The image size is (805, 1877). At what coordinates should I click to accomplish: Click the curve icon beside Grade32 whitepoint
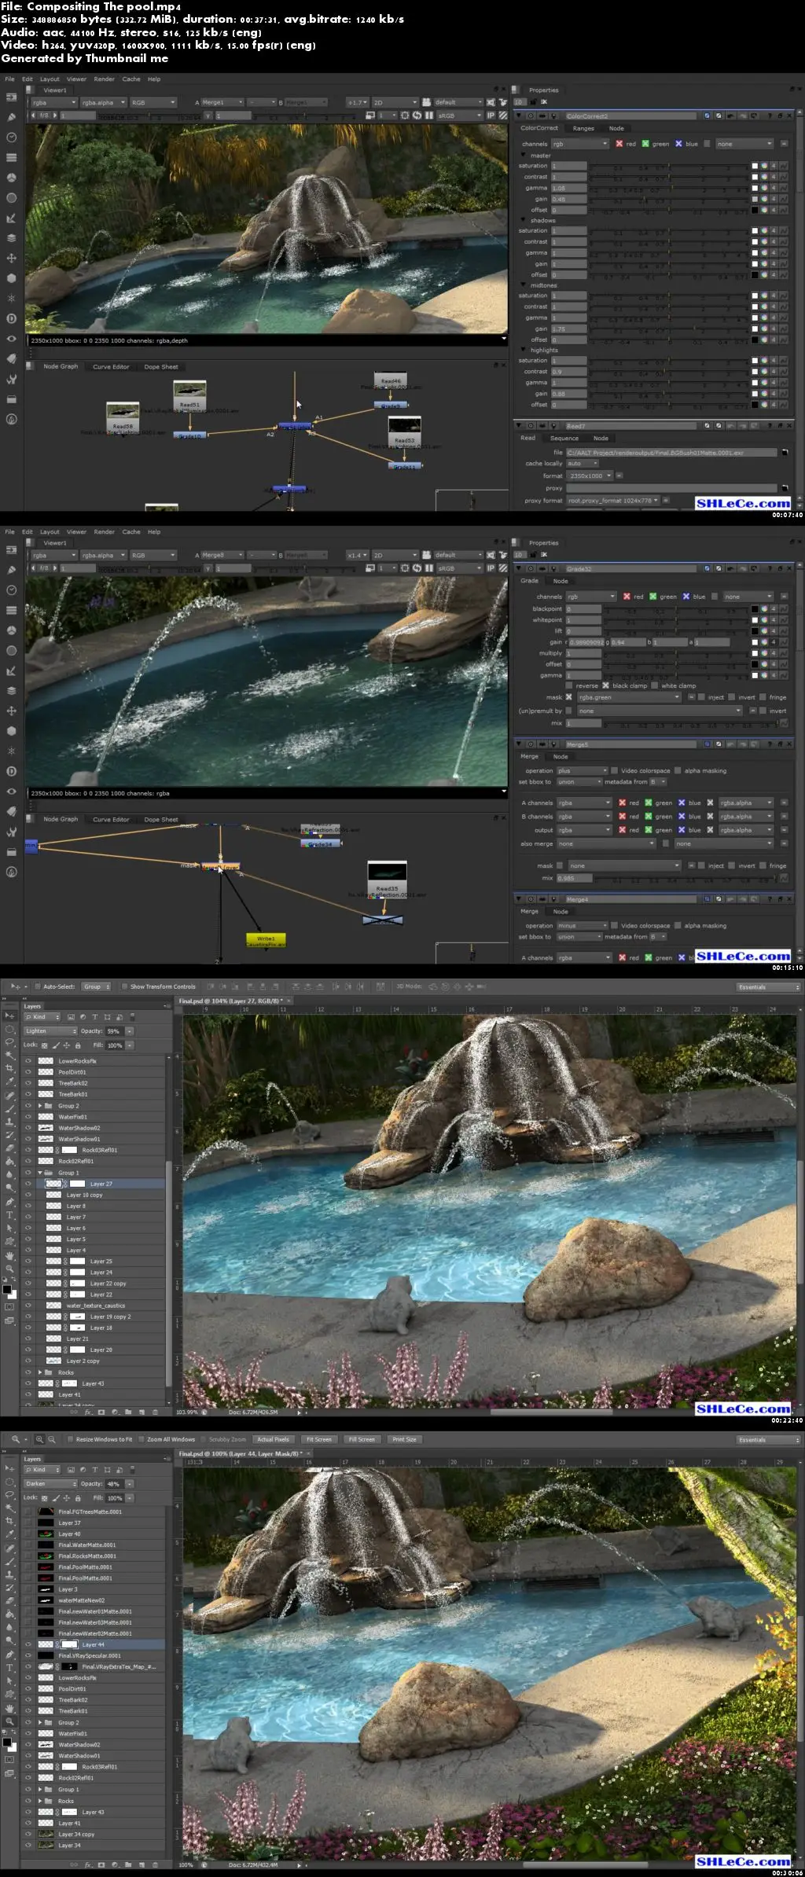tap(783, 620)
